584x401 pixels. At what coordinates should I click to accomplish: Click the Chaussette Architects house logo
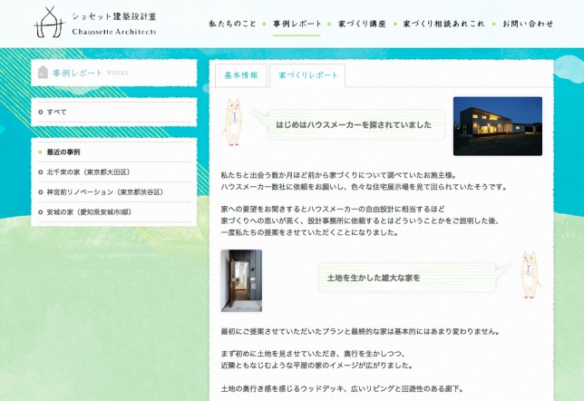coord(49,23)
